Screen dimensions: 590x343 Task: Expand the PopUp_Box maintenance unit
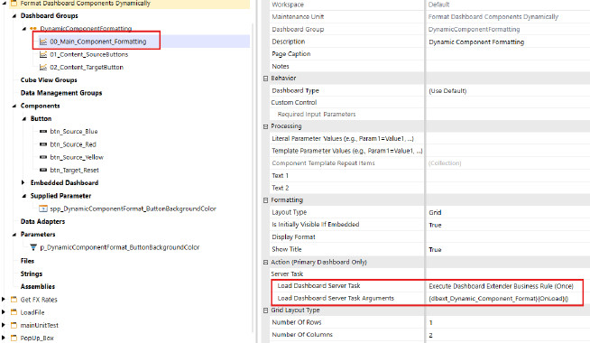click(4, 338)
